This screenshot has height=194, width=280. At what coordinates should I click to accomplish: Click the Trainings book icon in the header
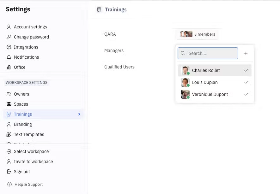[x=99, y=9]
